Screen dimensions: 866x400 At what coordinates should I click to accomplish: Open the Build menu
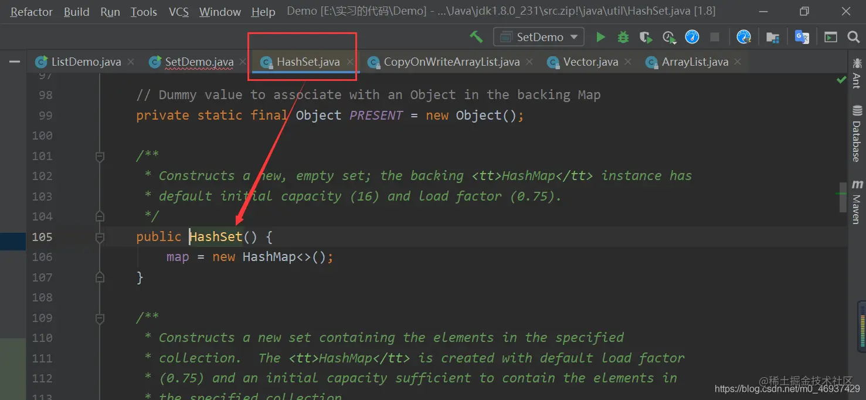[x=77, y=12]
